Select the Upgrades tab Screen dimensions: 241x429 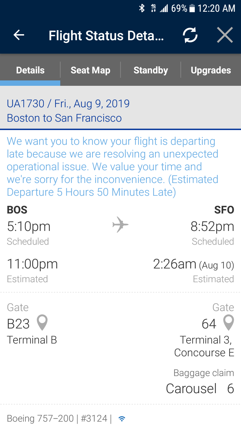211,70
